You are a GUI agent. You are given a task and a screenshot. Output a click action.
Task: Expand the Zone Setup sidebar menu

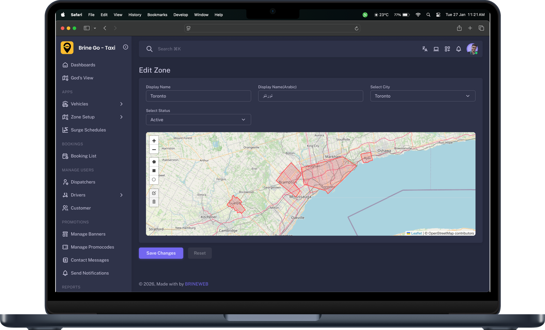(93, 117)
